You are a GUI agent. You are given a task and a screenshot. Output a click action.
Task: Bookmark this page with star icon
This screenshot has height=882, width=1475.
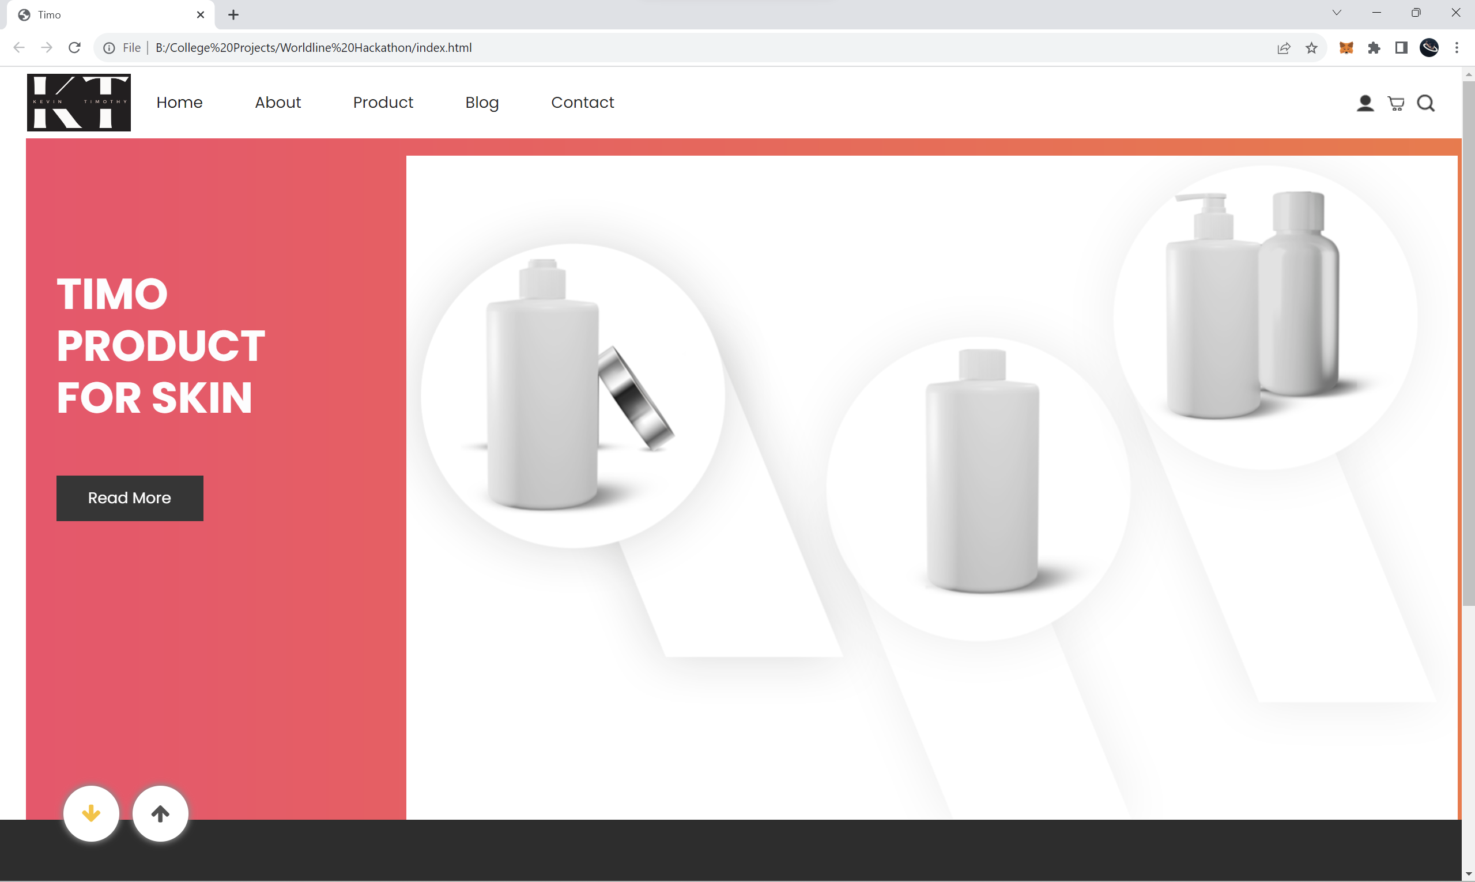tap(1311, 47)
